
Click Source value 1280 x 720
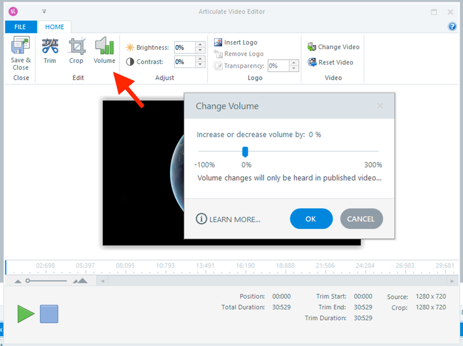pos(431,296)
